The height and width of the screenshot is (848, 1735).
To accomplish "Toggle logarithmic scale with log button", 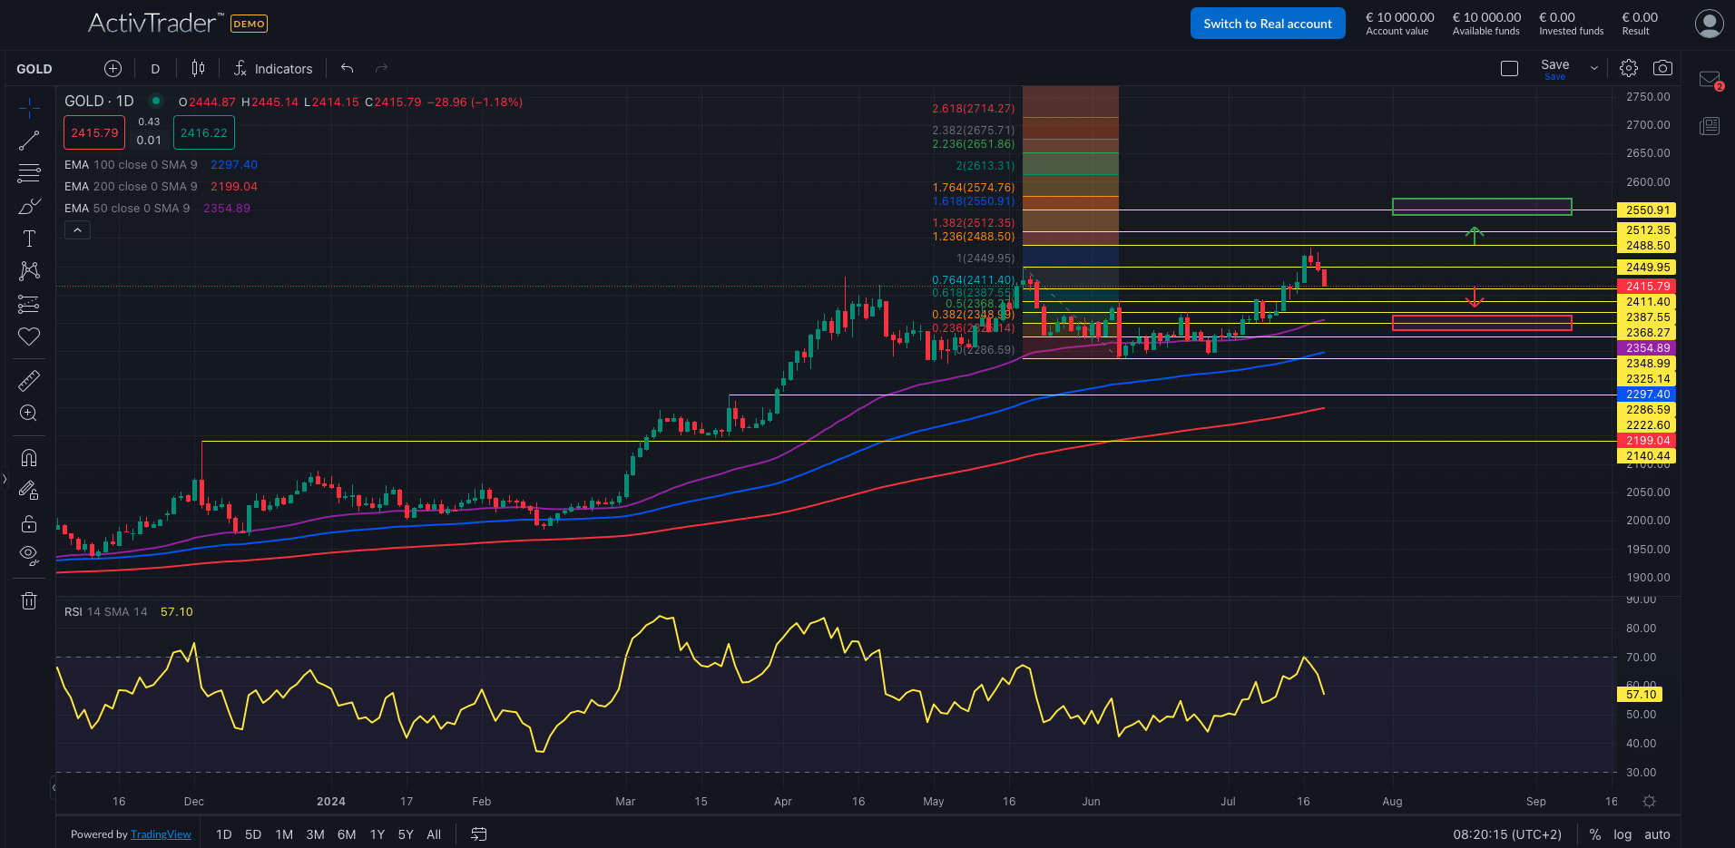I will coord(1622,834).
